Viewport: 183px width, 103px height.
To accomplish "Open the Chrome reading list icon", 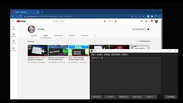I will (x=148, y=16).
